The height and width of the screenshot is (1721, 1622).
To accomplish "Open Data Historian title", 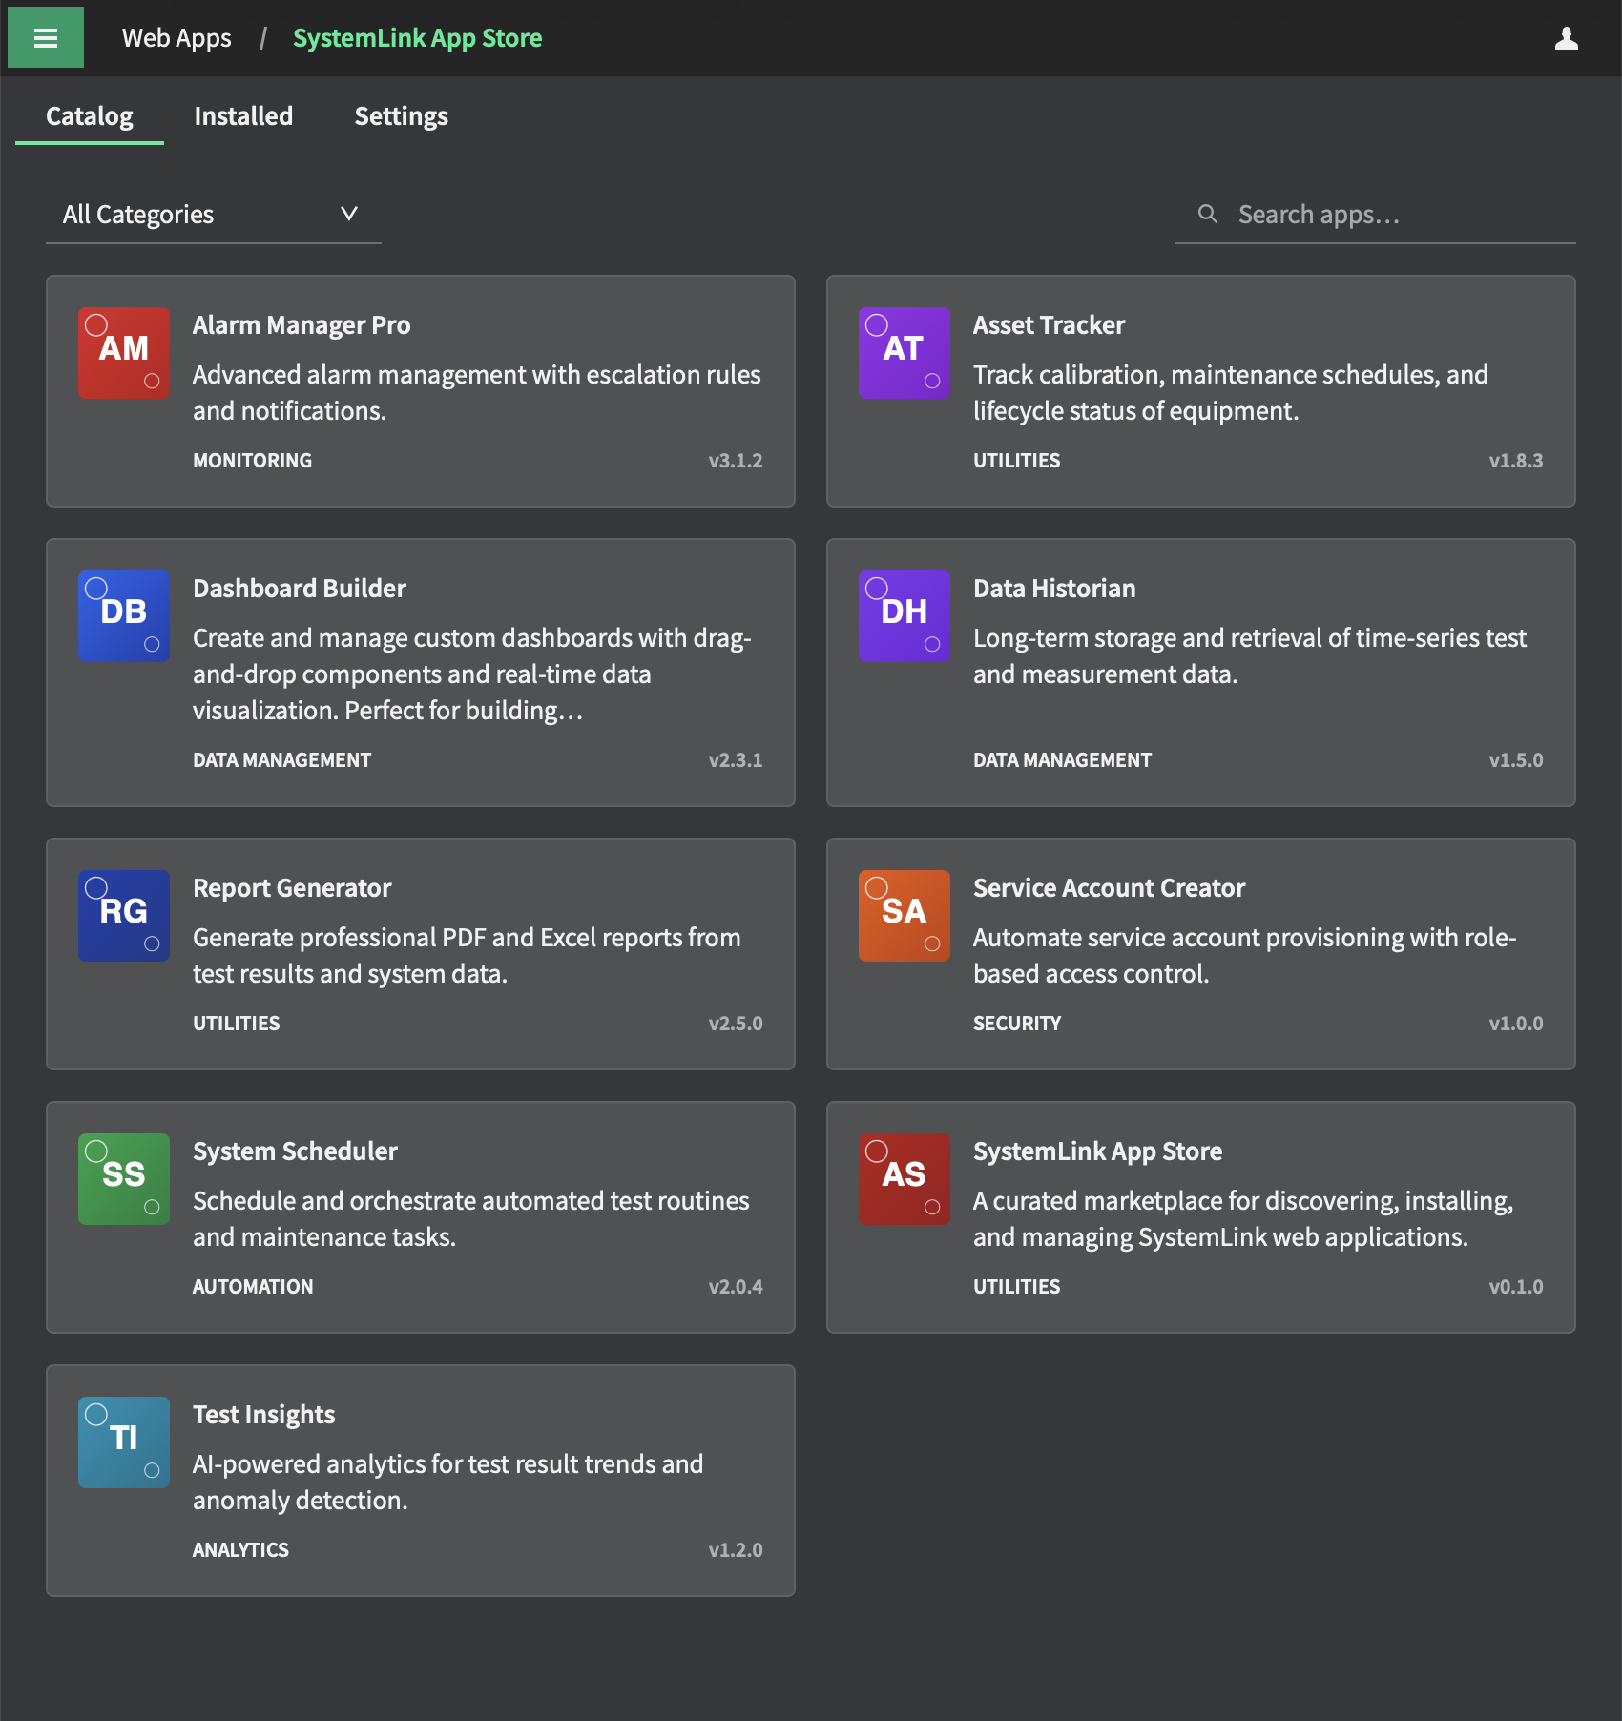I will (x=1054, y=589).
